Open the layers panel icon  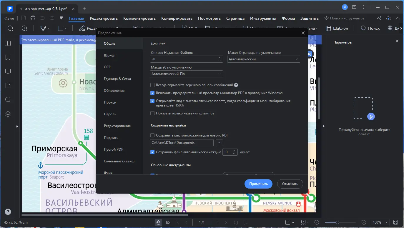[8, 114]
